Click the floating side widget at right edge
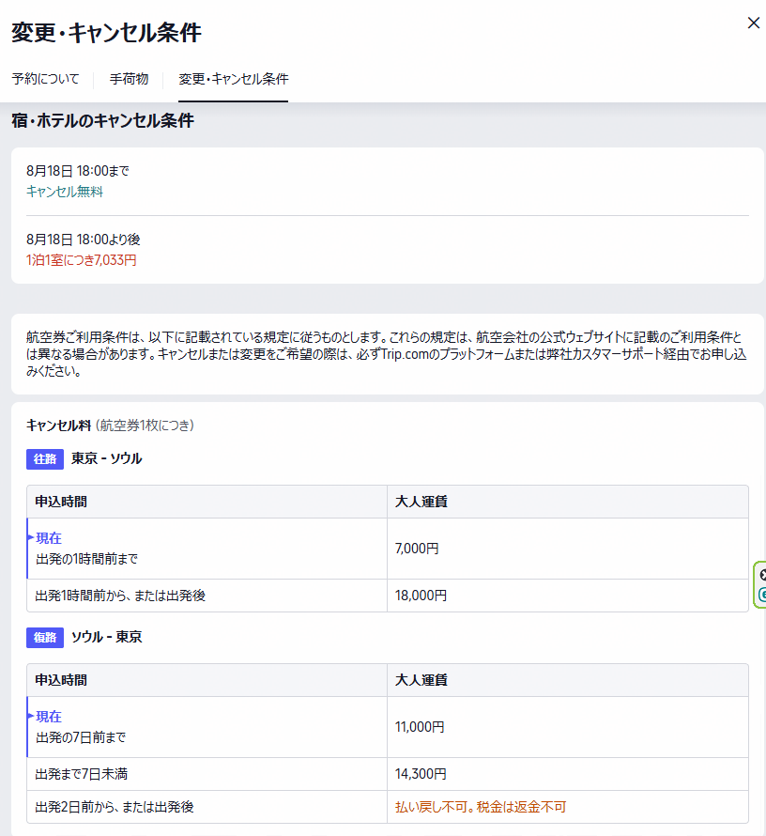Screen dimensions: 766x836 click(760, 584)
